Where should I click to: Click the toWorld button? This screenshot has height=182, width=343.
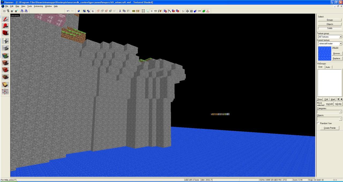tap(329, 104)
